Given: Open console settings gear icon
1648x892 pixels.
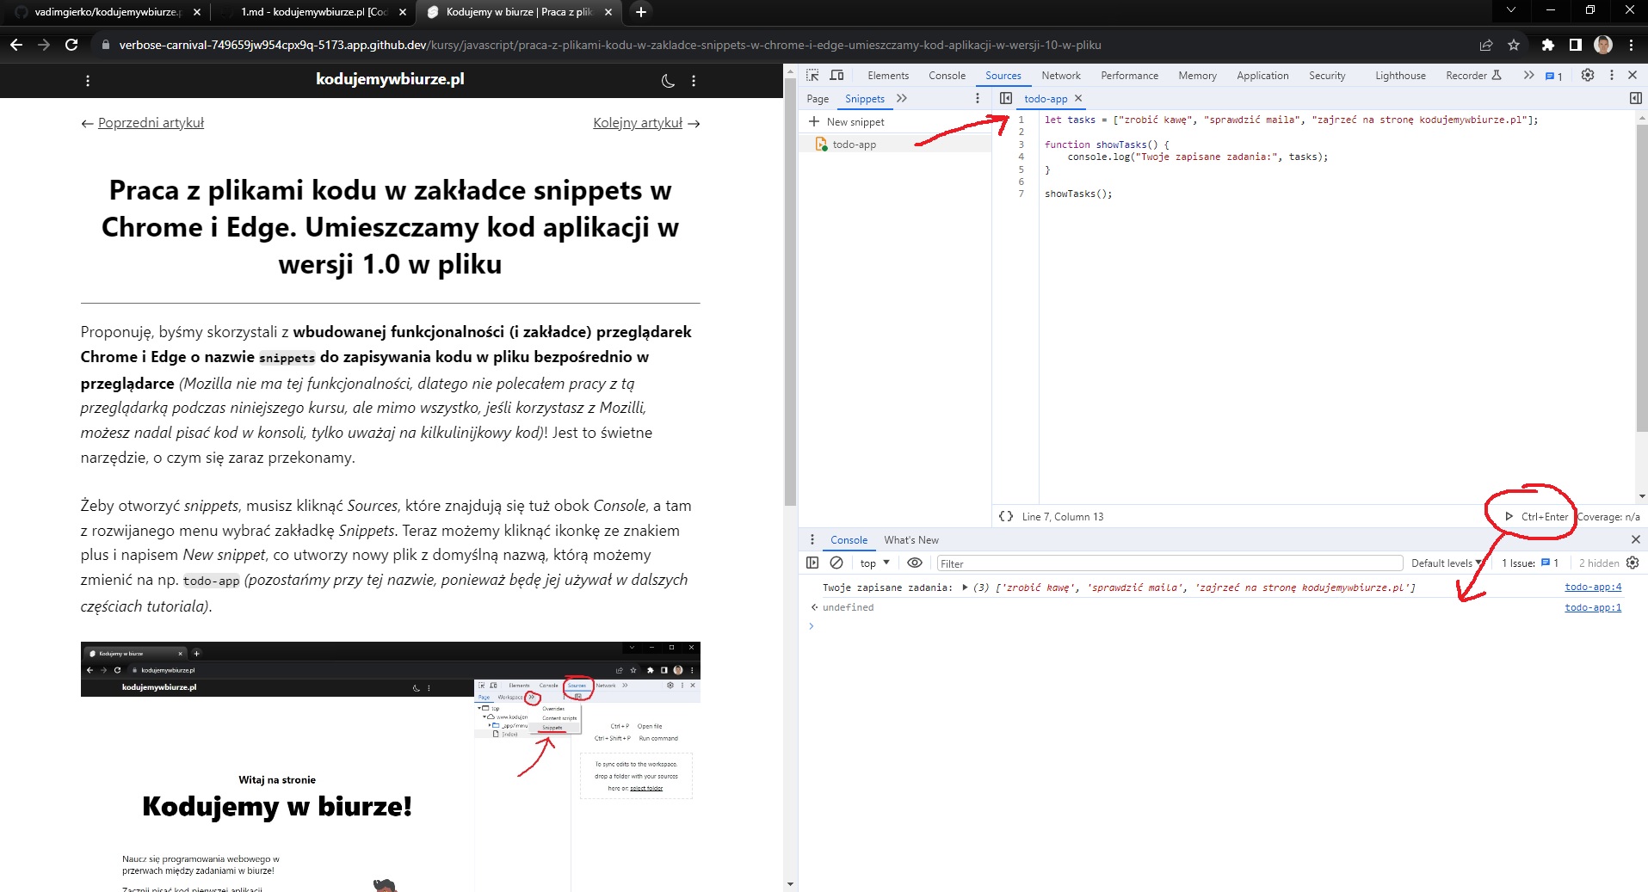Looking at the screenshot, I should (x=1633, y=563).
